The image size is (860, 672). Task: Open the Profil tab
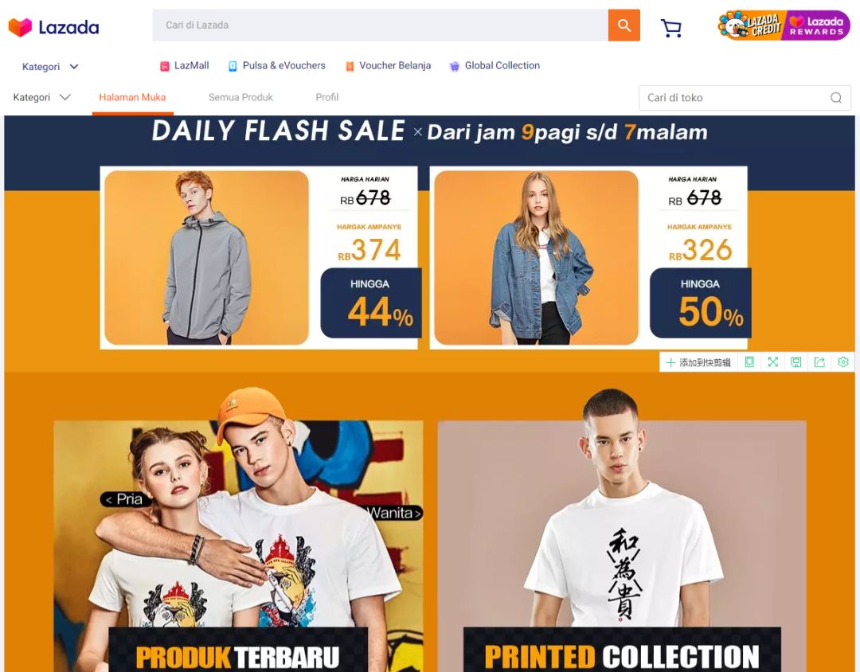(x=327, y=97)
